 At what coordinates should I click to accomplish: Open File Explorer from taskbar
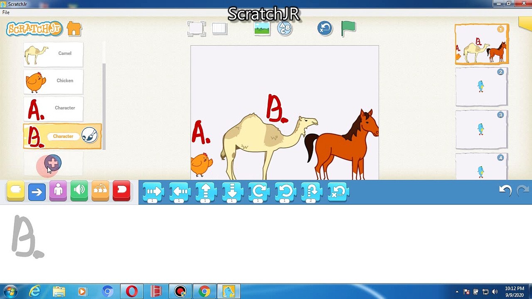[59, 292]
